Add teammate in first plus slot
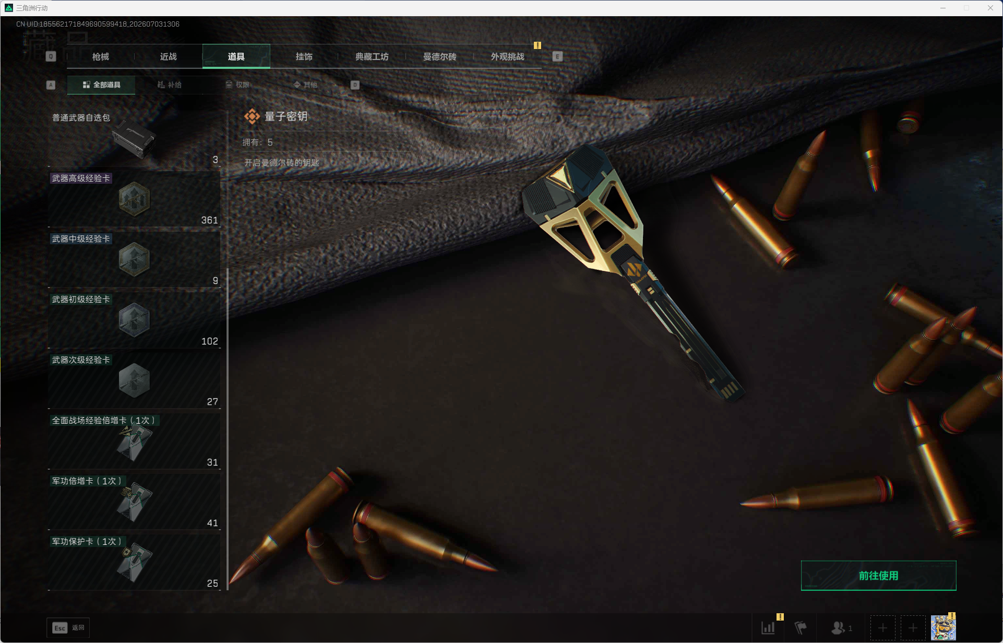Screen dimensions: 1003x643 [x=882, y=628]
